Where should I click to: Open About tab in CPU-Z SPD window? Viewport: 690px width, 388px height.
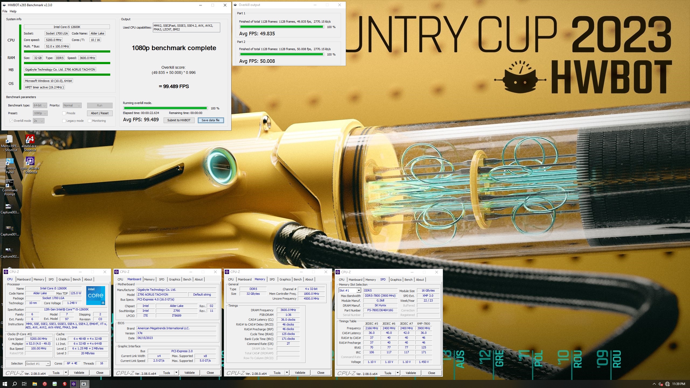[x=420, y=280]
